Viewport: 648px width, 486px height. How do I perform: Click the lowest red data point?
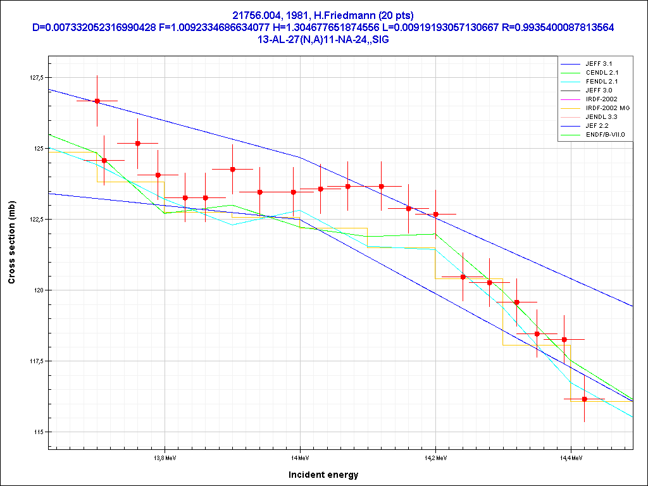(584, 399)
